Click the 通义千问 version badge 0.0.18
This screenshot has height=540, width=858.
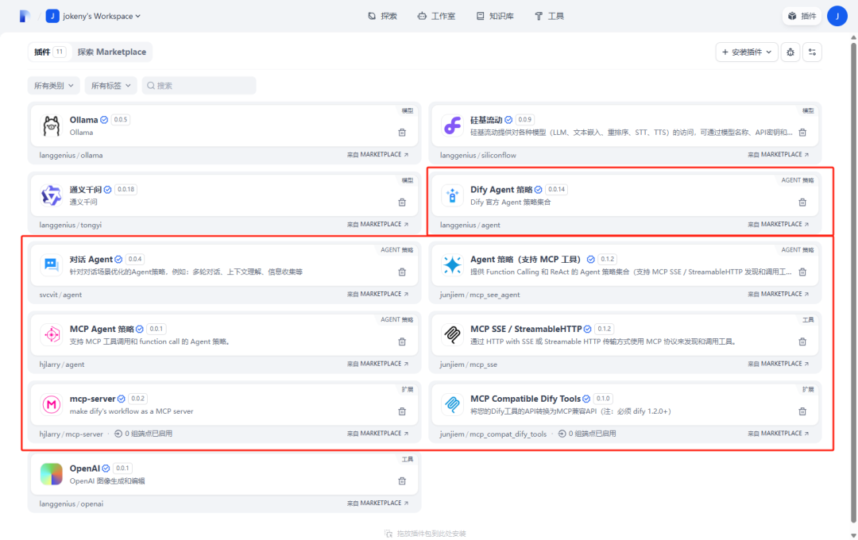[x=126, y=189]
